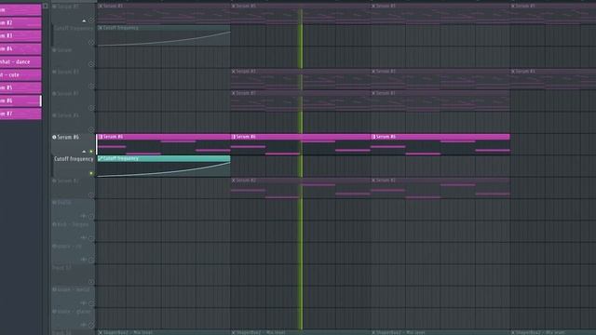Click the small square icon above pattern list
Screen dimensions: 596x335
[x=46, y=6]
